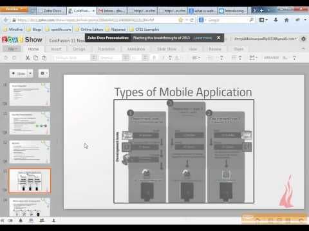This screenshot has width=309, height=231.
Task: Open the Firefox menu button
Action: click(14, 9)
